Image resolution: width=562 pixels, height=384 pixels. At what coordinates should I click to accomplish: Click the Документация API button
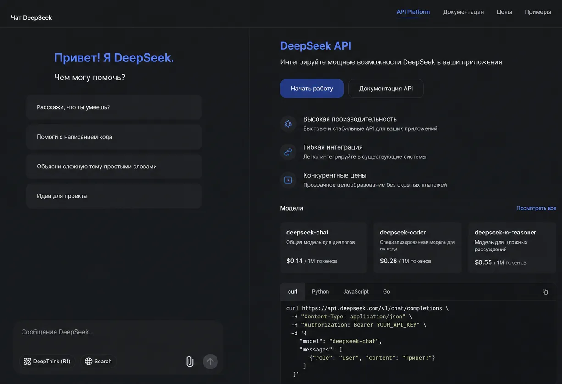pyautogui.click(x=386, y=89)
